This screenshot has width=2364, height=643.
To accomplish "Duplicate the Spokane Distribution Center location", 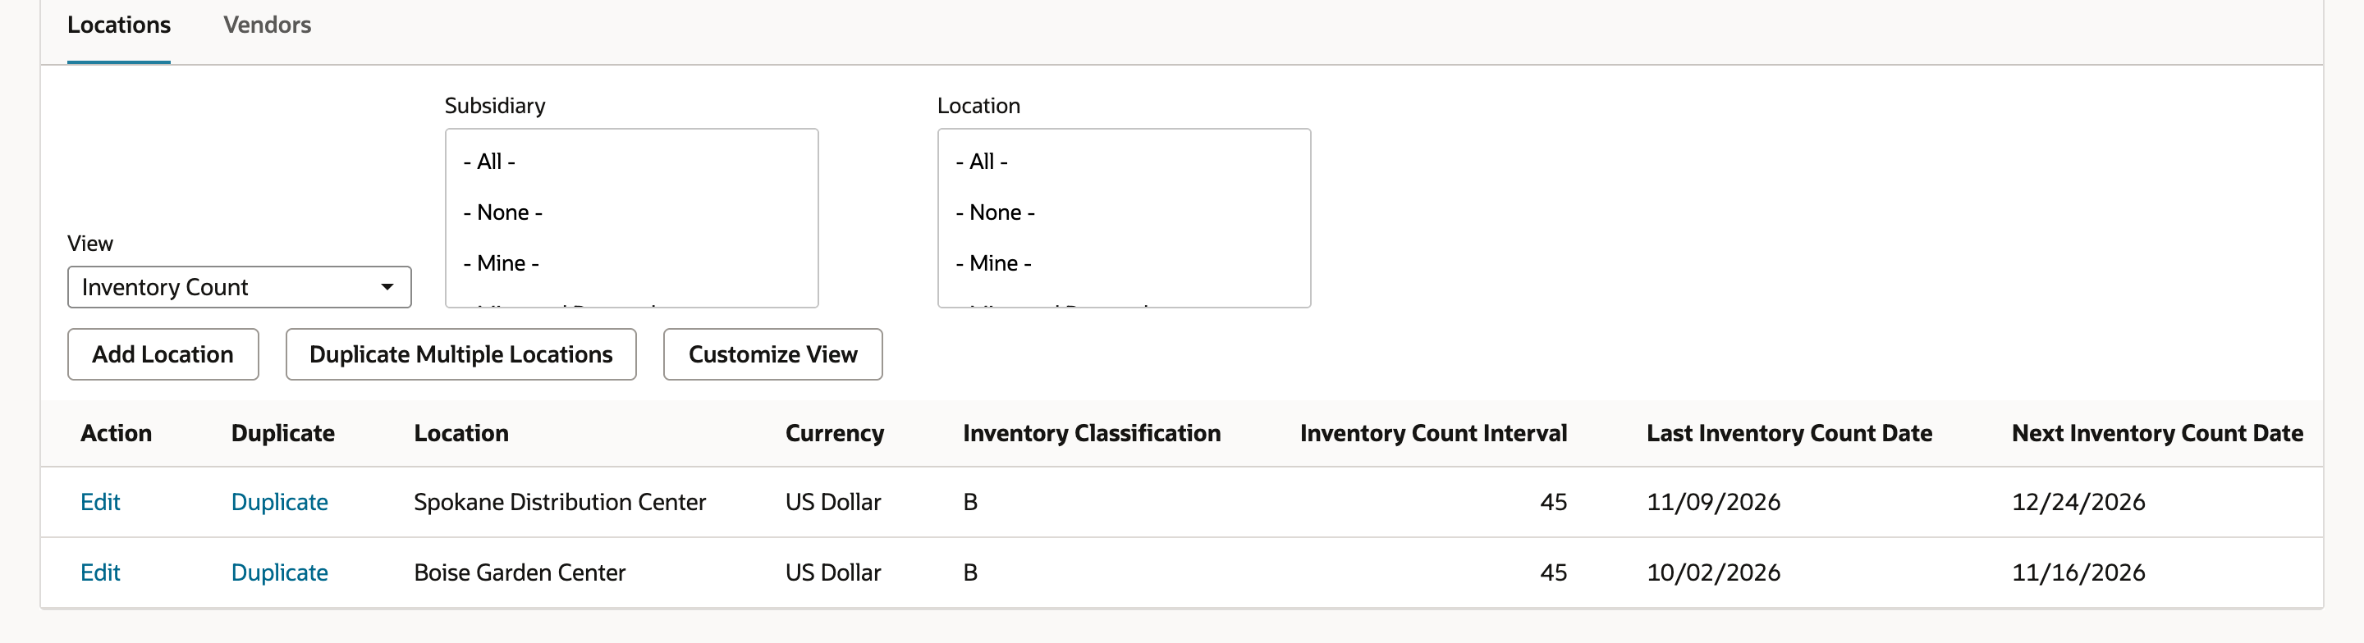I will tap(279, 502).
